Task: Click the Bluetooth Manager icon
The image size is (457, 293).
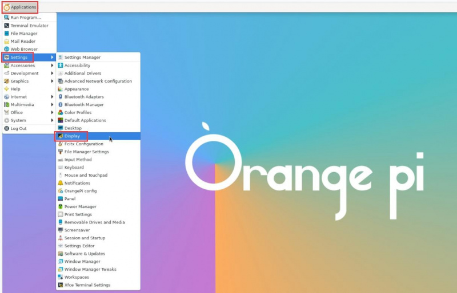Action: click(61, 105)
